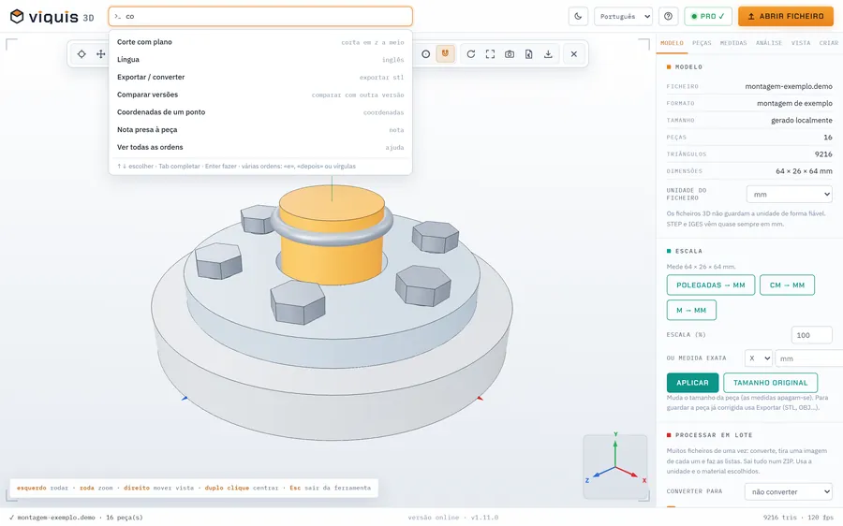Click the triangles count '9216' value
Viewport: 843px width, 526px height.
coord(823,154)
